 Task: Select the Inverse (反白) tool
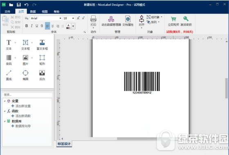[x=42, y=75]
